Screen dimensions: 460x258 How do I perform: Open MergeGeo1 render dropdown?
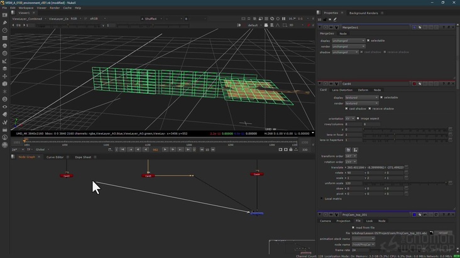[x=349, y=46]
